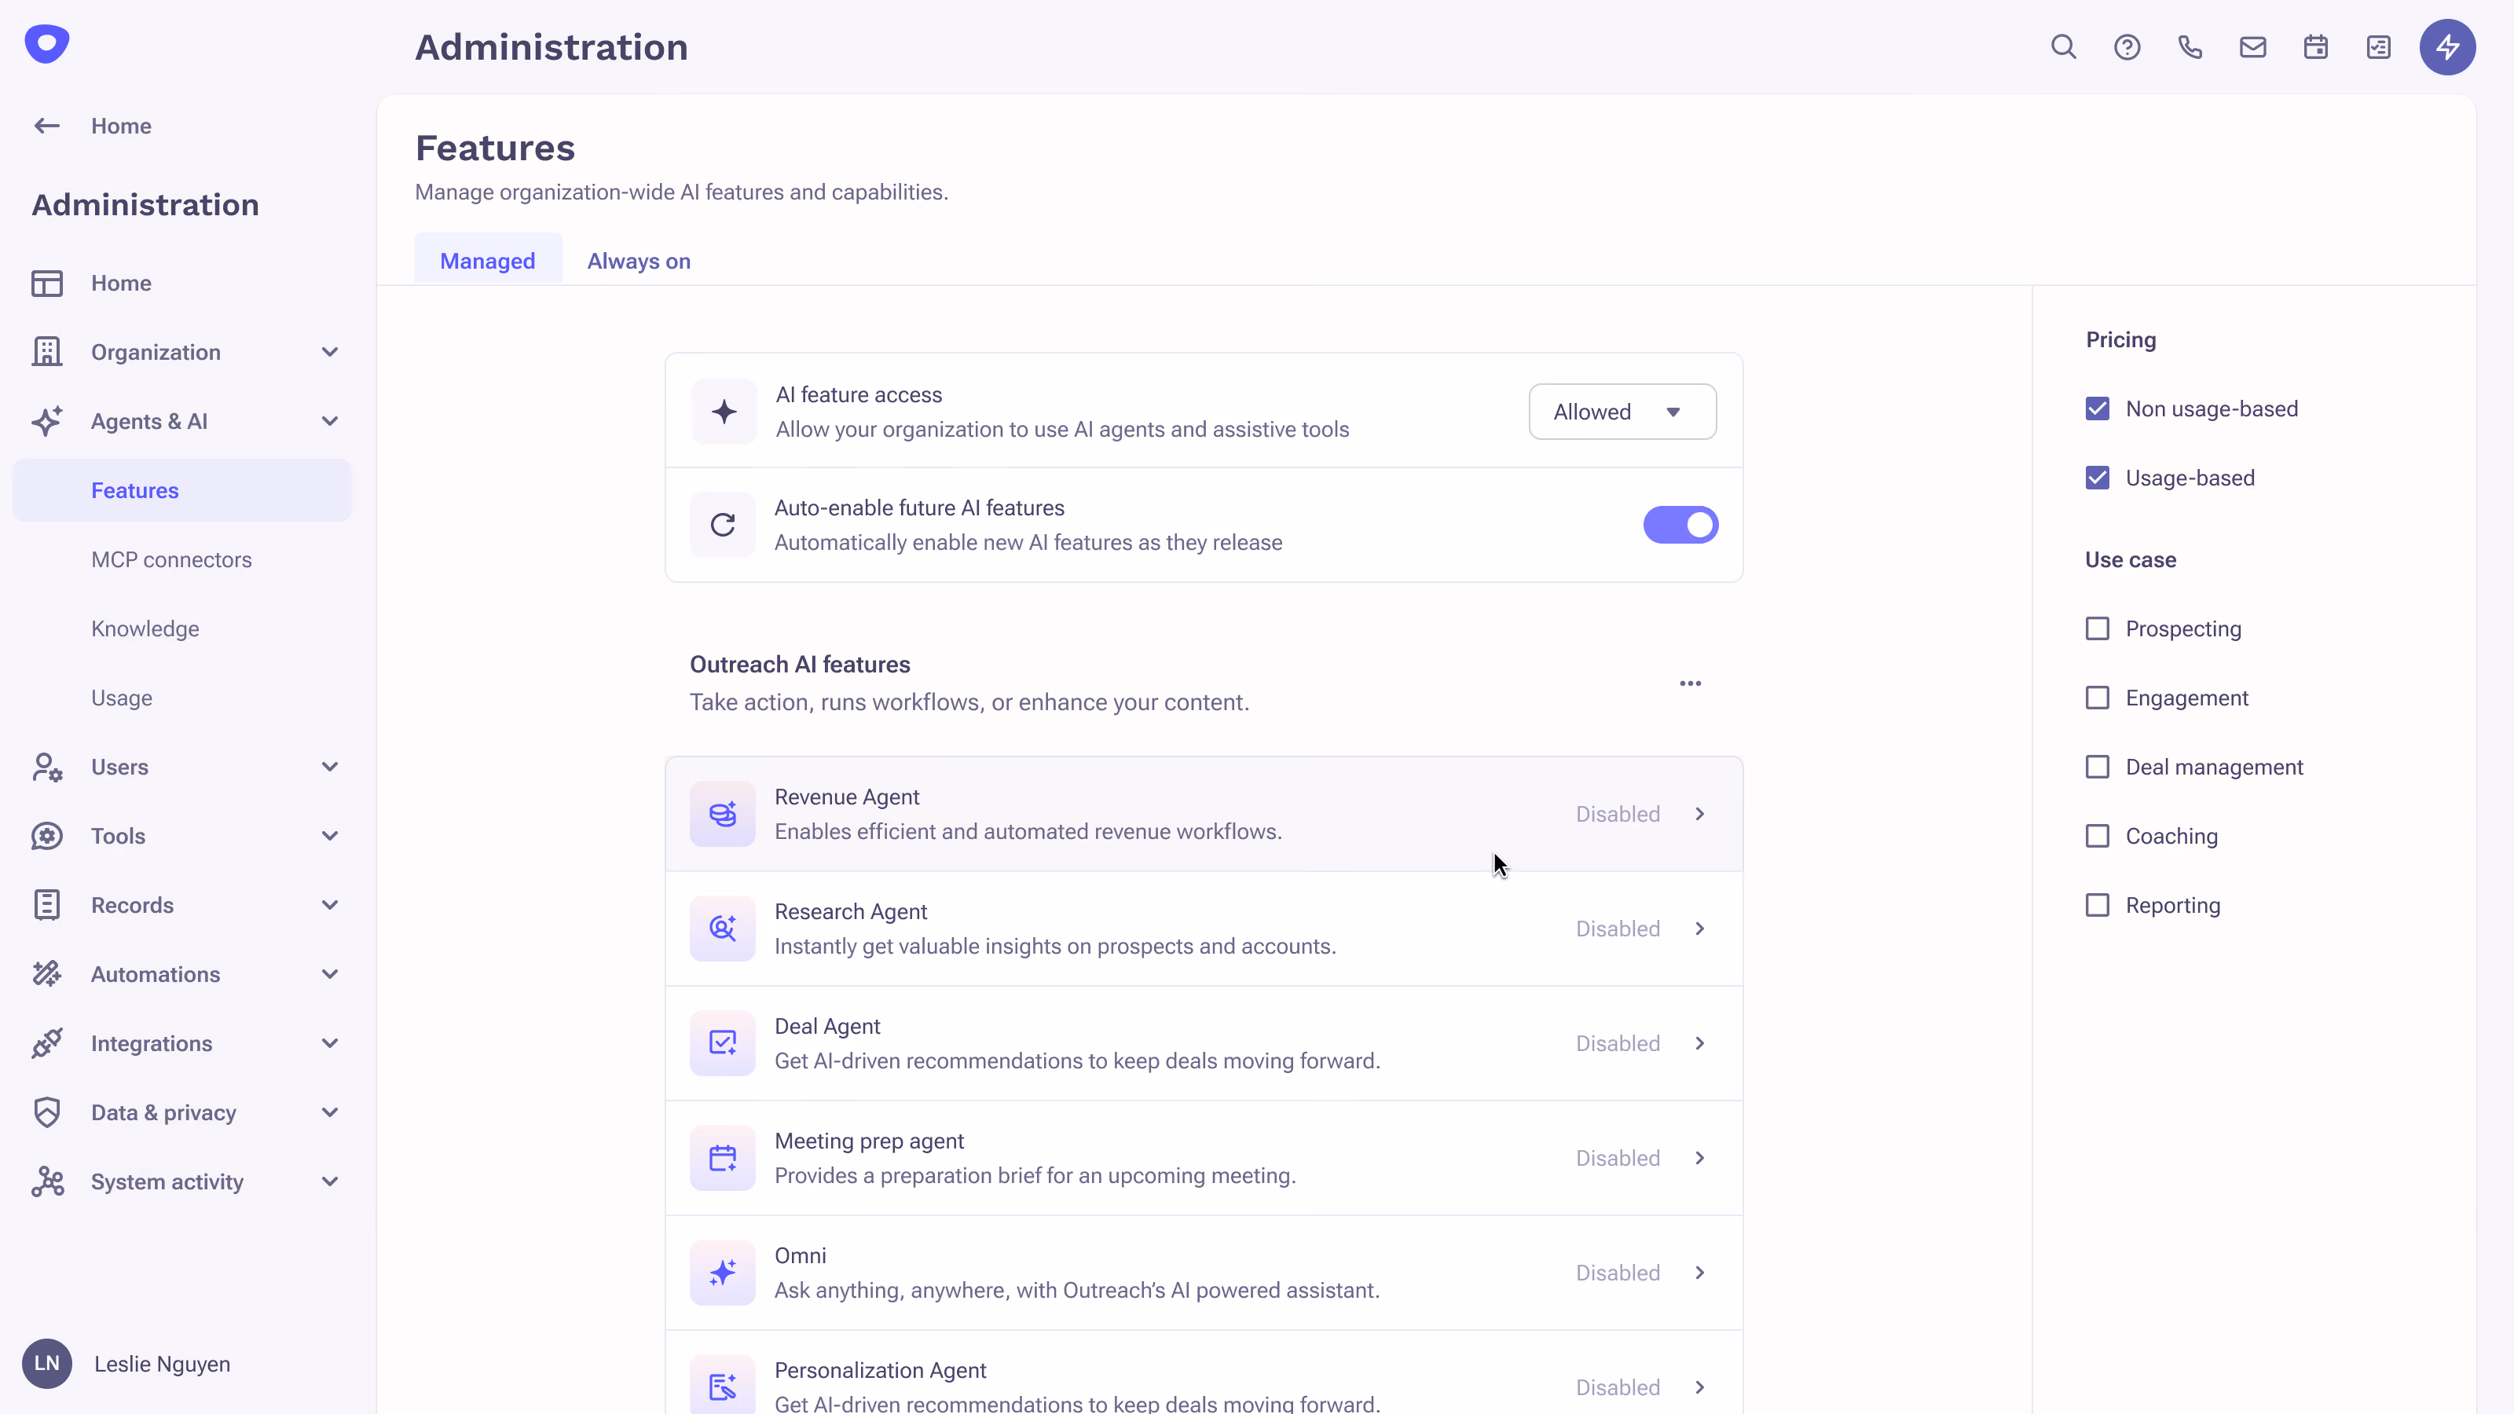Screen dimensions: 2514x1414
Task: Open the tasks checklist icon
Action: click(x=2378, y=47)
